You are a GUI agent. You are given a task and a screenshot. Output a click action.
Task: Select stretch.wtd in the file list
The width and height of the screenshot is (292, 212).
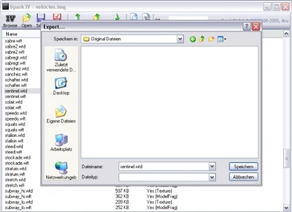pyautogui.click(x=15, y=180)
